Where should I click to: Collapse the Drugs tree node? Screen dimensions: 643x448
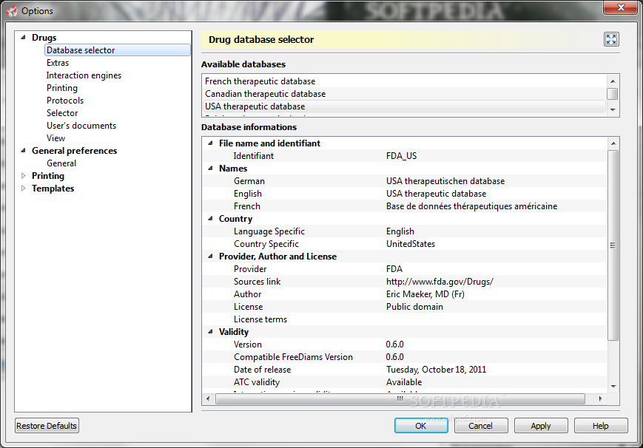[x=24, y=37]
